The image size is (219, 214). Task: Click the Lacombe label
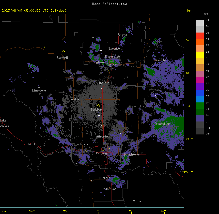coord(114,49)
